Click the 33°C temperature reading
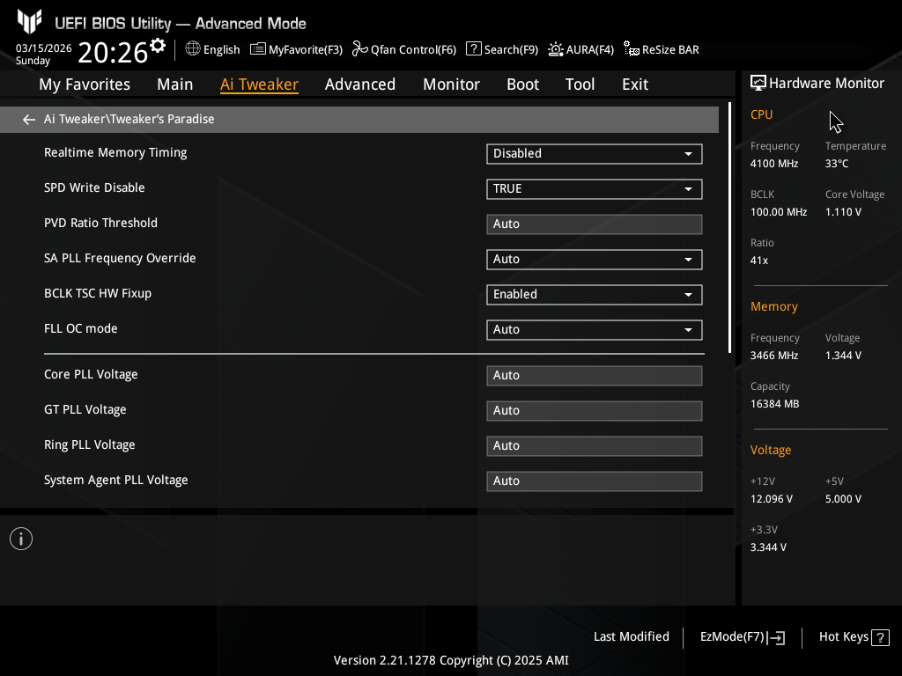 pyautogui.click(x=837, y=164)
